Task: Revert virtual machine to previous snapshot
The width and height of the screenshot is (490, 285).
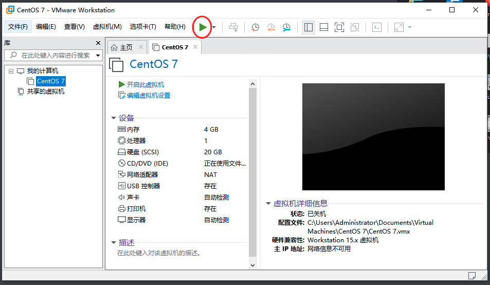Action: point(270,27)
